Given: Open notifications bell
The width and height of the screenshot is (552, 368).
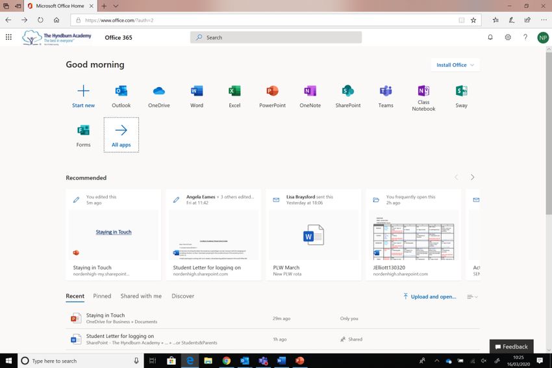Looking at the screenshot, I should pos(490,37).
